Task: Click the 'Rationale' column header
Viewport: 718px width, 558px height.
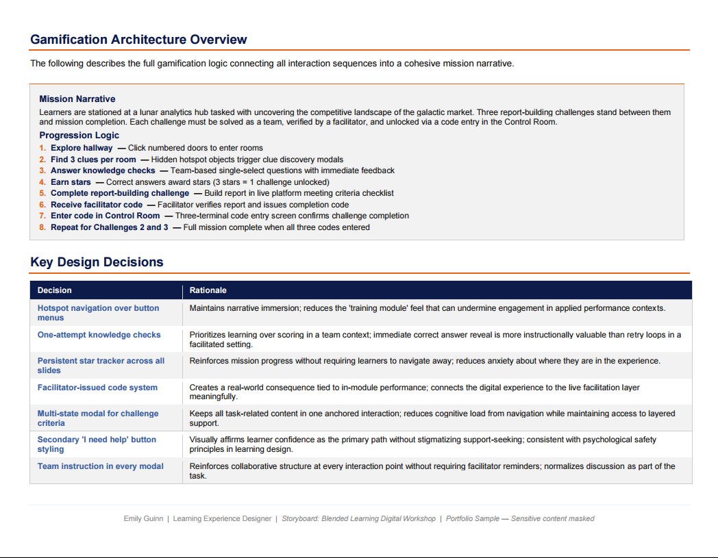Action: (208, 290)
